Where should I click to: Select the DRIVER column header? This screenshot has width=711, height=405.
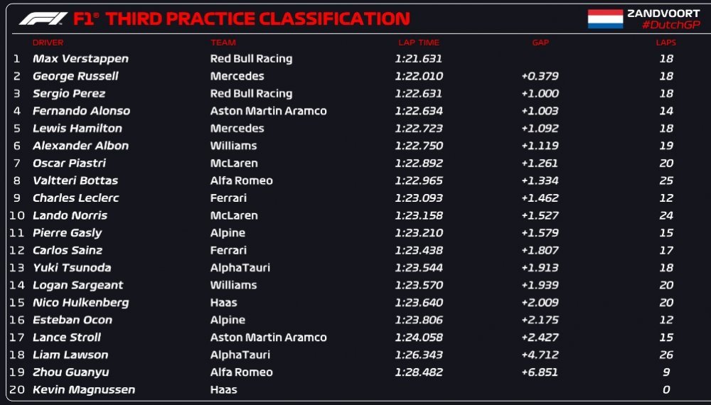(x=48, y=43)
